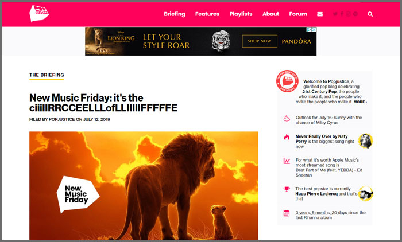Screen dimensions: 402x242
Task: Click the Popjustice logo in the header
Action: (x=39, y=13)
